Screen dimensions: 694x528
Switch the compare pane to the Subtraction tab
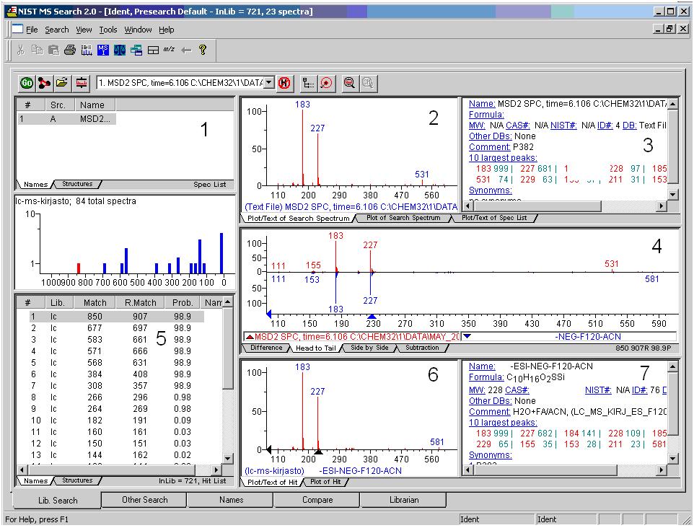pos(422,348)
